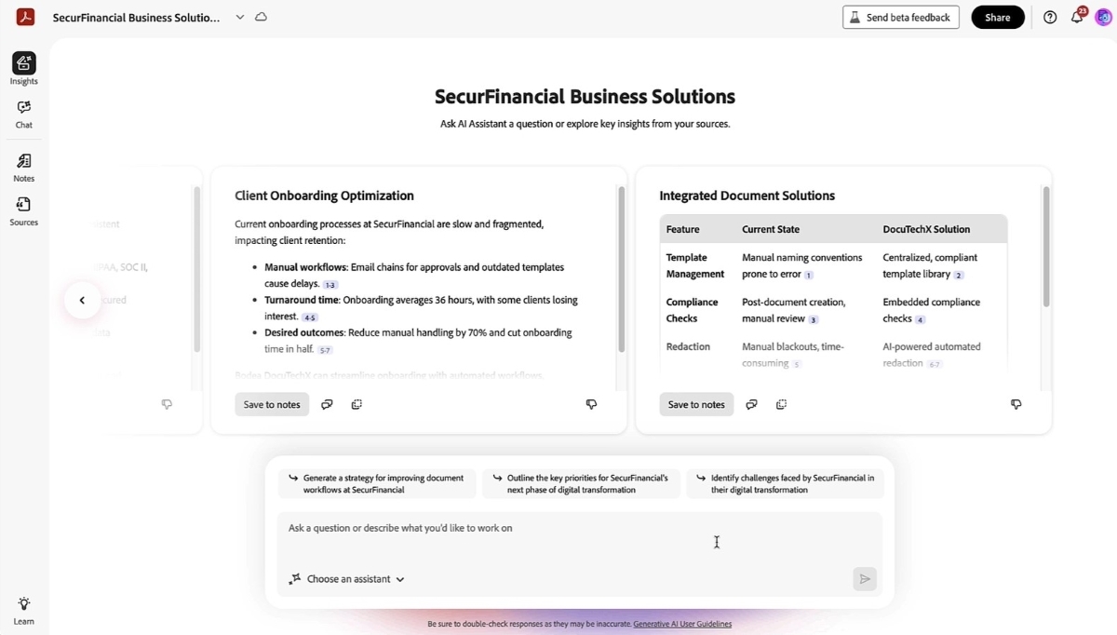The width and height of the screenshot is (1117, 635).
Task: Open the help question mark icon
Action: (x=1050, y=17)
